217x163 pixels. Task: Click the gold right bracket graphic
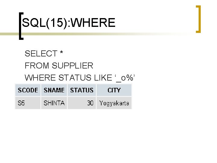[x=198, y=19]
